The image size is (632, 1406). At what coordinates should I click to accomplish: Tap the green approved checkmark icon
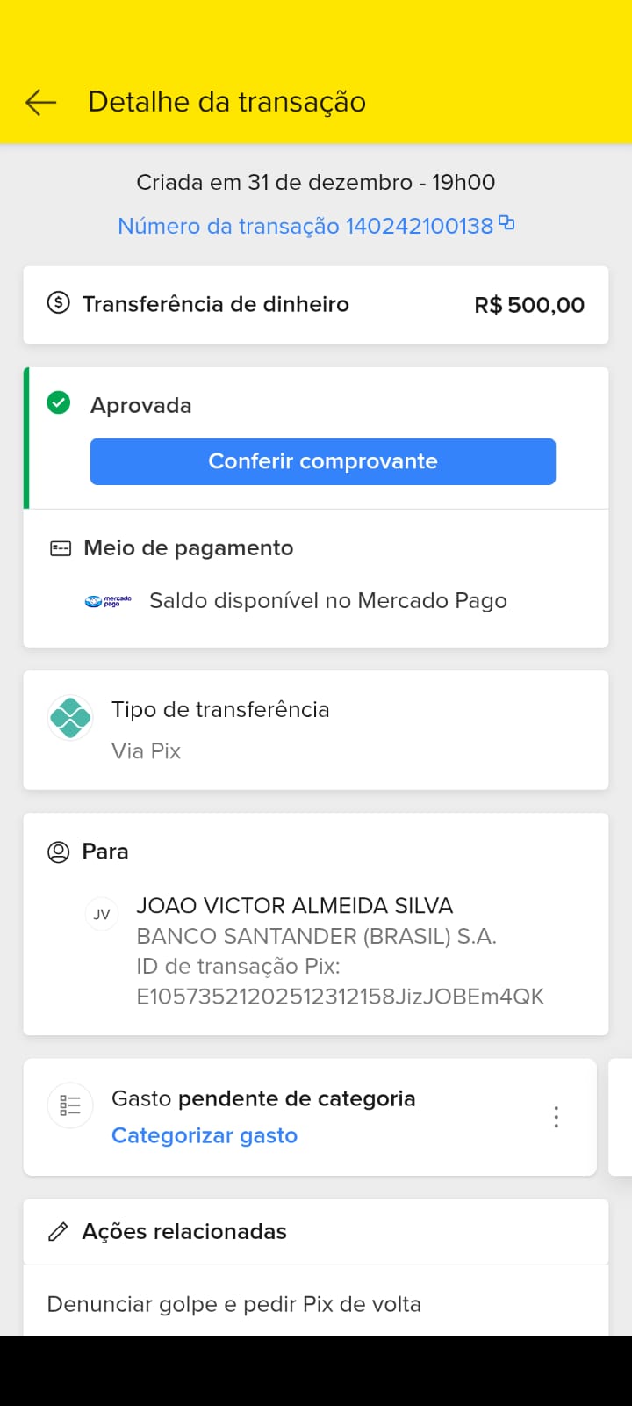tap(59, 403)
